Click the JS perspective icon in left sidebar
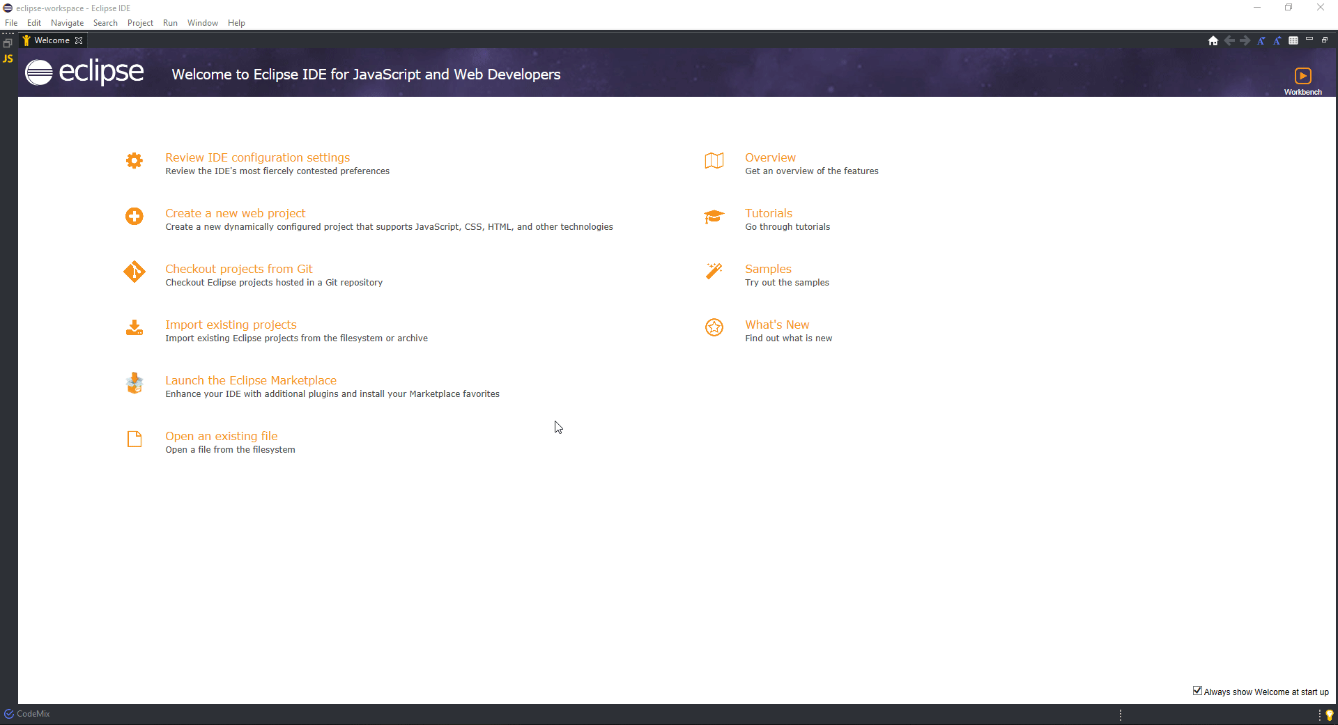This screenshot has height=725, width=1338. [x=8, y=59]
